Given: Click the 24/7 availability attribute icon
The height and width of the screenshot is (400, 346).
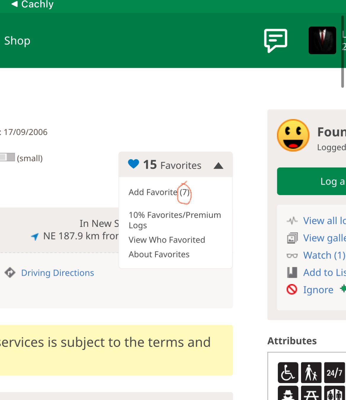Looking at the screenshot, I should pyautogui.click(x=334, y=372).
